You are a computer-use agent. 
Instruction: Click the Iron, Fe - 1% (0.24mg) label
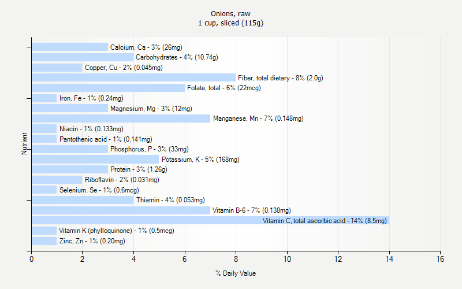[x=91, y=98]
